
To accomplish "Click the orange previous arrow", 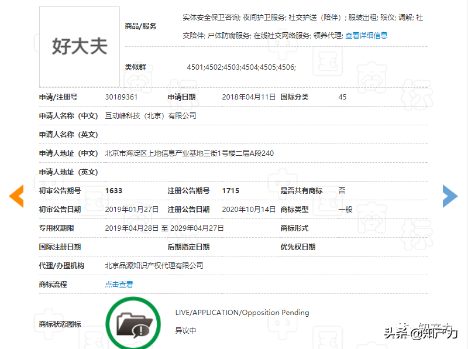I will 16,196.
